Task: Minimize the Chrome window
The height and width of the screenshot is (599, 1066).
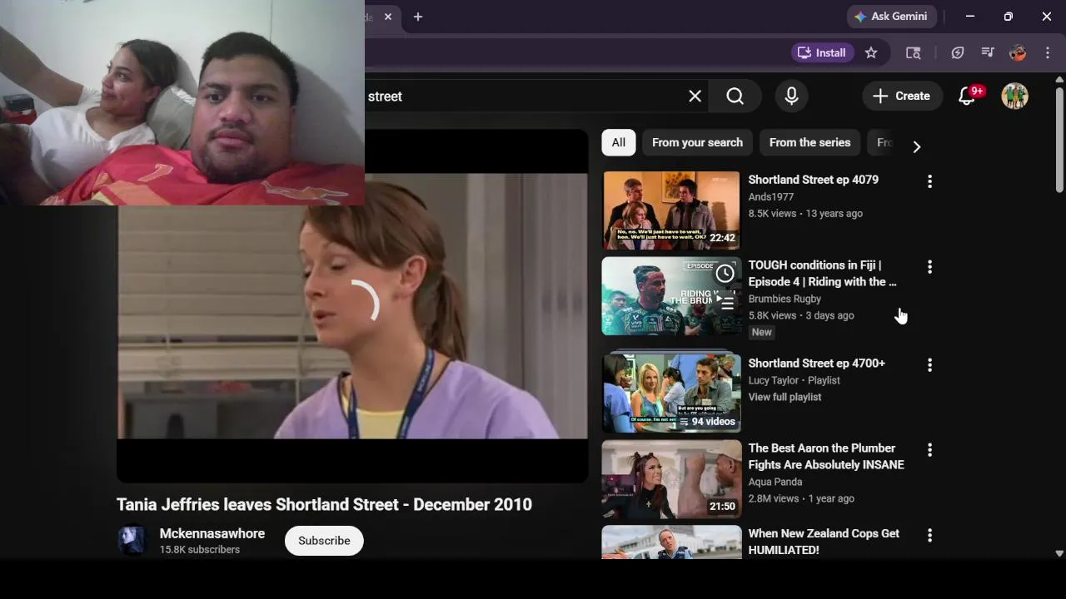Action: [x=970, y=17]
